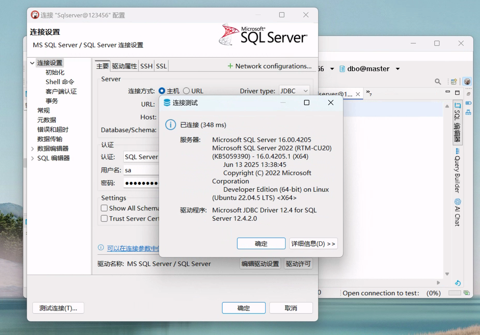Switch to the SSH tab
This screenshot has width=480, height=335.
click(x=146, y=66)
